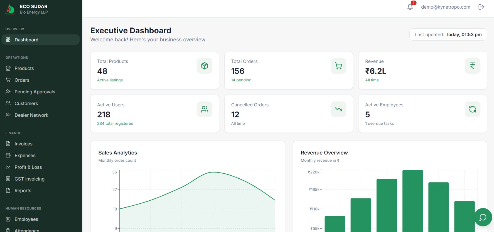Image resolution: width=494 pixels, height=232 pixels.
Task: Click the ECO SUDAR brand name
Action: click(34, 6)
